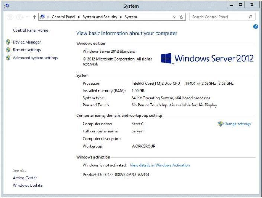Open Windows Update from See also
Viewport: 262px width, 198px height.
[28, 185]
